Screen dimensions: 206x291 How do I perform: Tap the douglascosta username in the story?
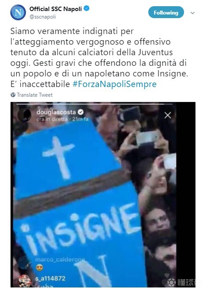tap(56, 112)
